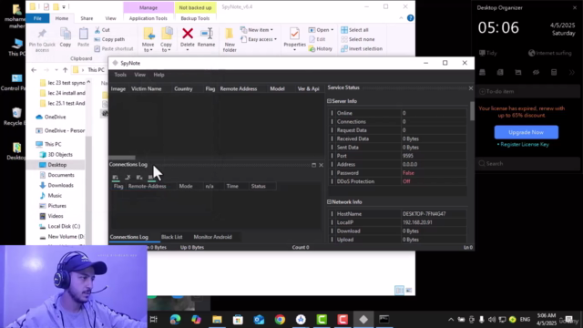Click Cut in the Clipboard group
This screenshot has width=583, height=328.
pyautogui.click(x=102, y=30)
